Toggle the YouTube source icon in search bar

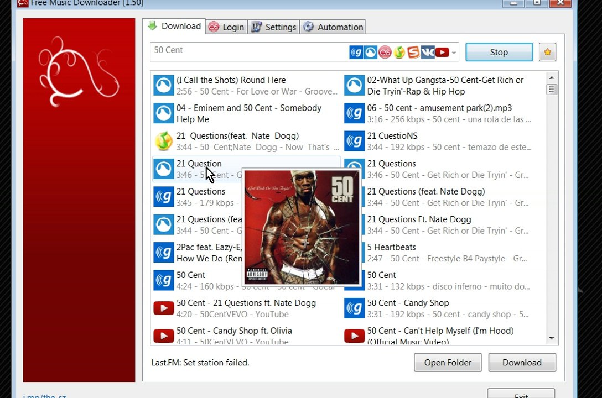442,52
